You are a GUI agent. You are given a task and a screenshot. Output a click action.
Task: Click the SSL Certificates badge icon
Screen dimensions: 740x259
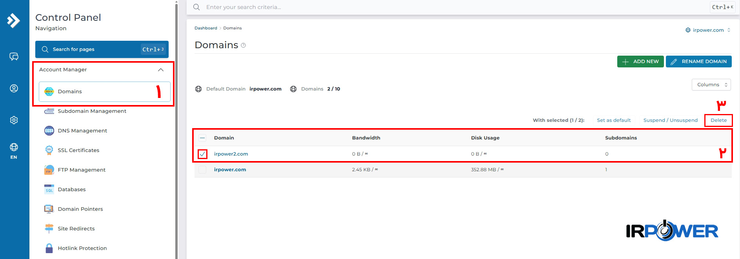coord(49,150)
